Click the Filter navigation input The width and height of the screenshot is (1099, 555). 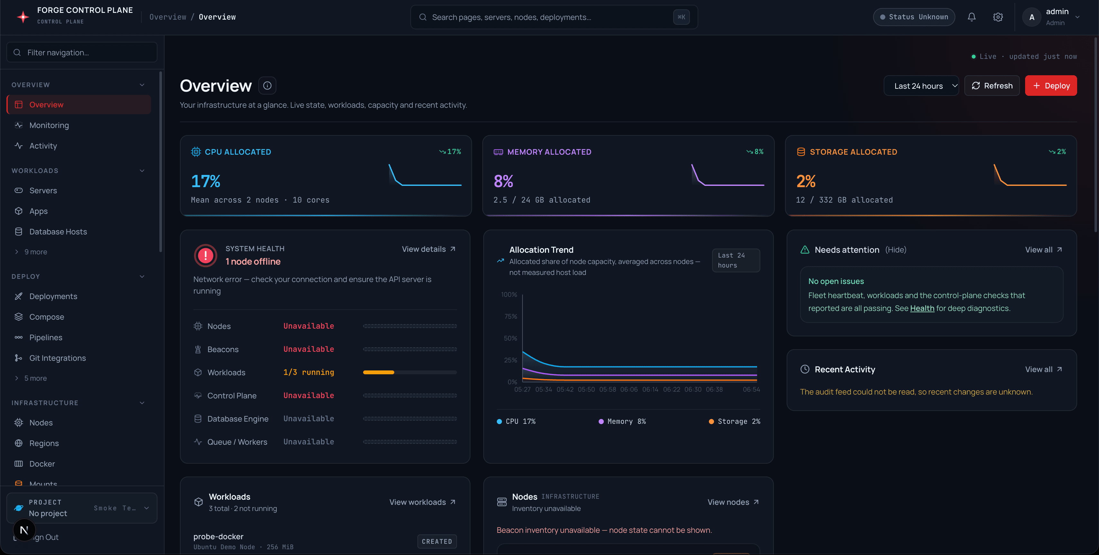point(82,52)
